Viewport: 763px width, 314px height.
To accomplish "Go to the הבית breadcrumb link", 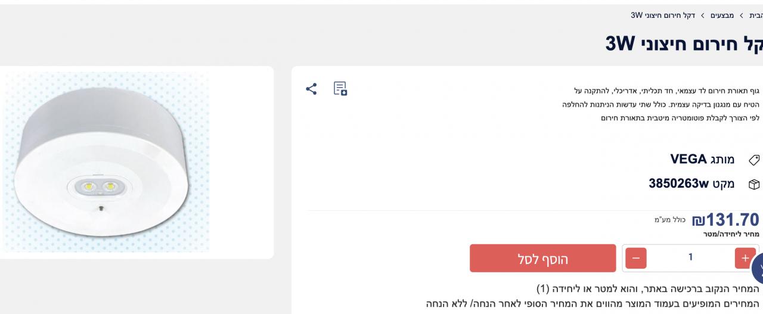I will 757,15.
